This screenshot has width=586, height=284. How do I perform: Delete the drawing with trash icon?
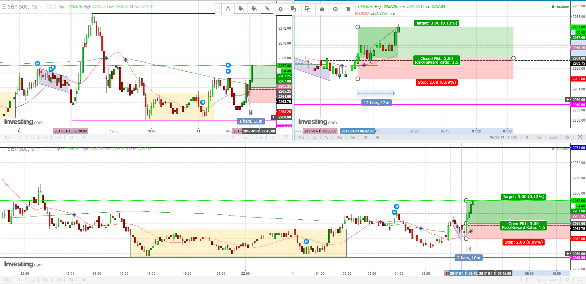tap(348, 9)
